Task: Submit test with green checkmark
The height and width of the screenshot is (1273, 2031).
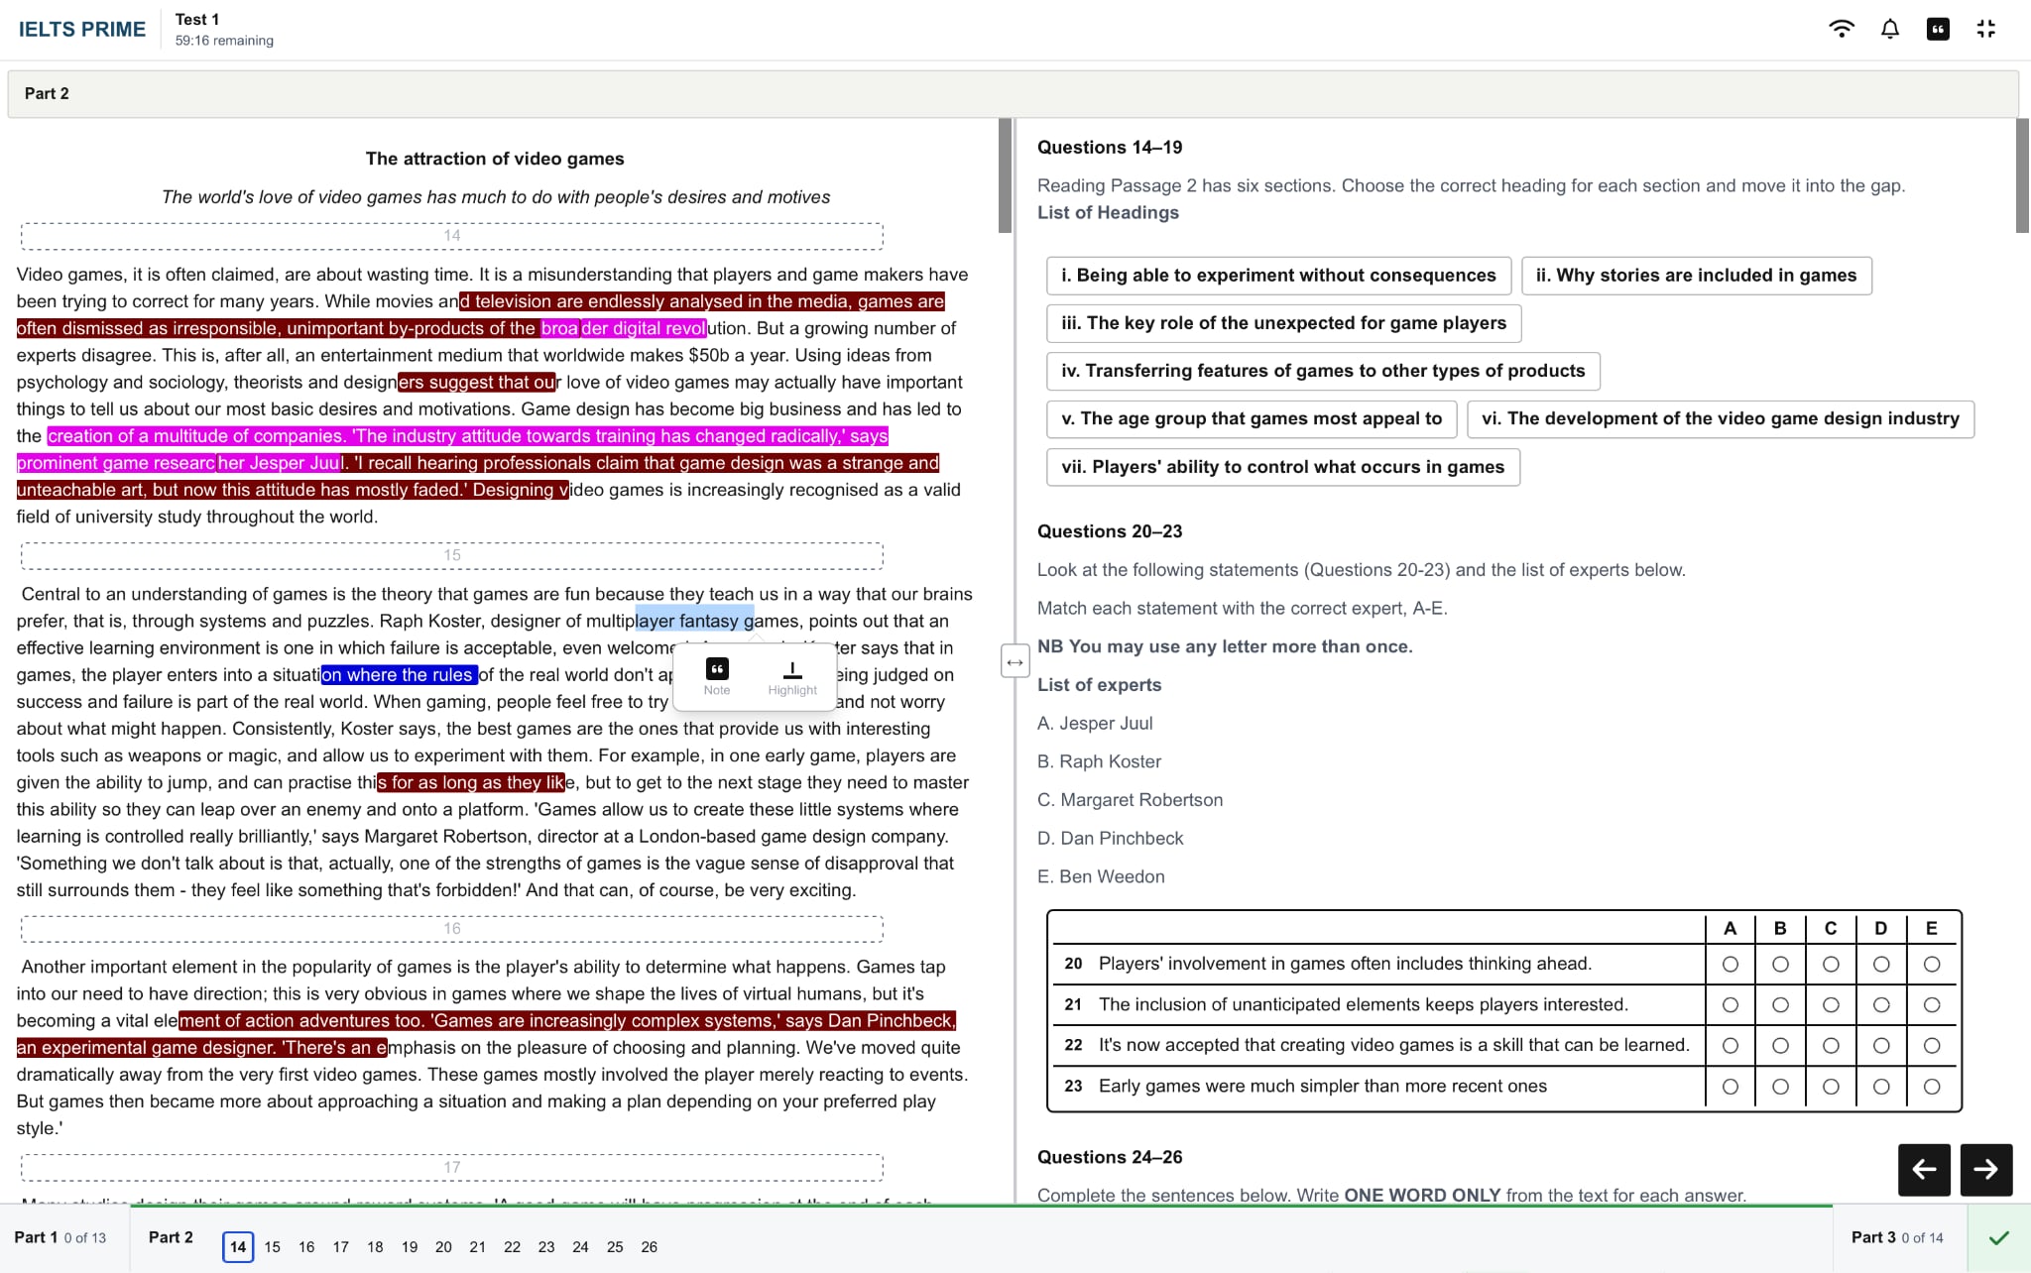Action: coord(1999,1237)
